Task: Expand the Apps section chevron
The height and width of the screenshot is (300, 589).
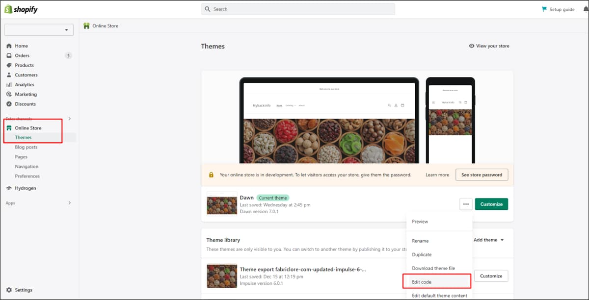Action: pos(69,203)
